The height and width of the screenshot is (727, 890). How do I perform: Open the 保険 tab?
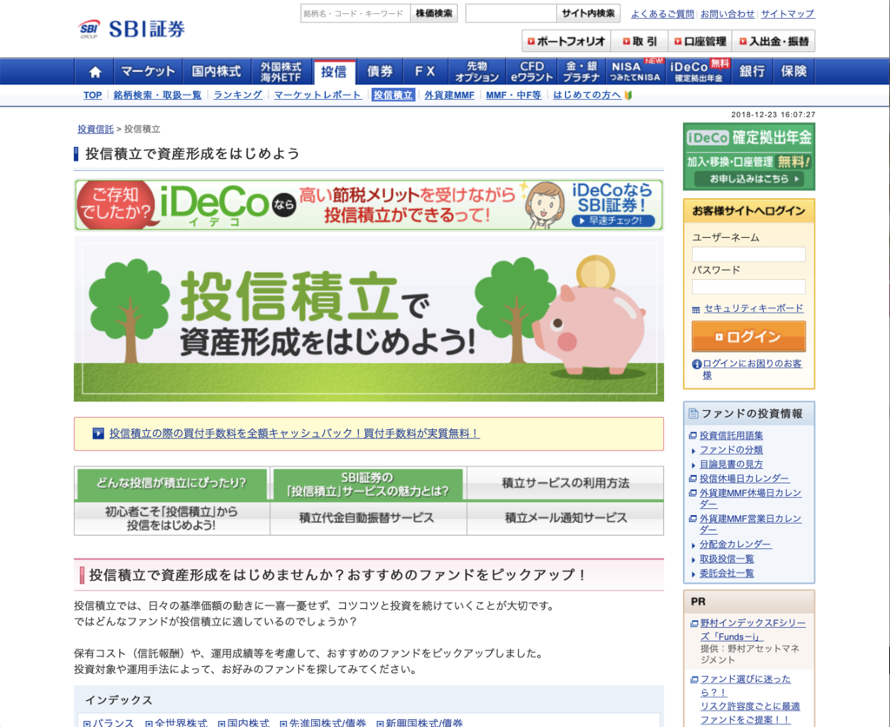click(794, 71)
